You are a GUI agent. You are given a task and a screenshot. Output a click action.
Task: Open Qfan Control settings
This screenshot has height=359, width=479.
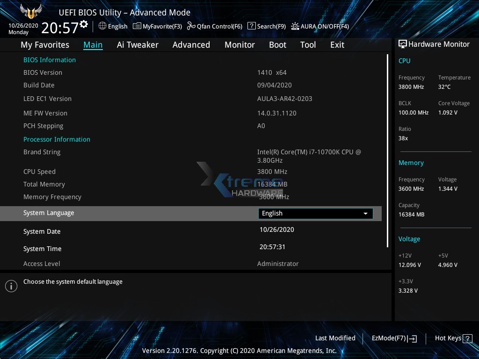coord(214,26)
